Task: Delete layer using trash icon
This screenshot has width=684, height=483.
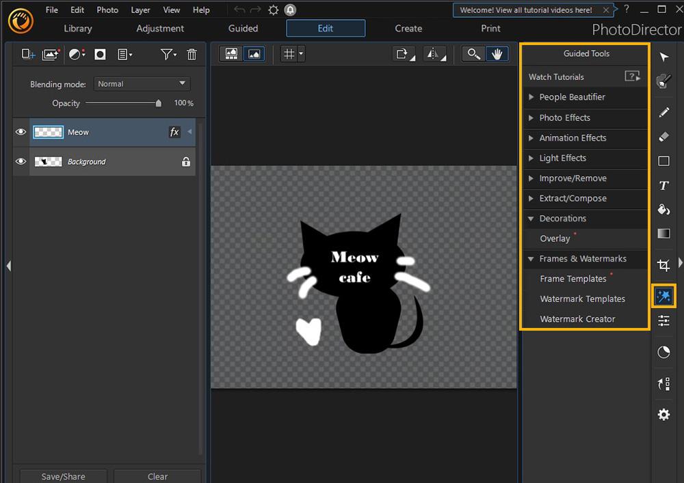Action: pos(192,55)
